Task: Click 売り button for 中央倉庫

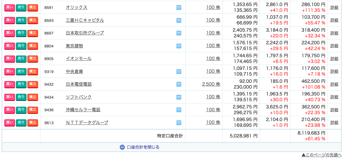Action: pyautogui.click(x=21, y=72)
